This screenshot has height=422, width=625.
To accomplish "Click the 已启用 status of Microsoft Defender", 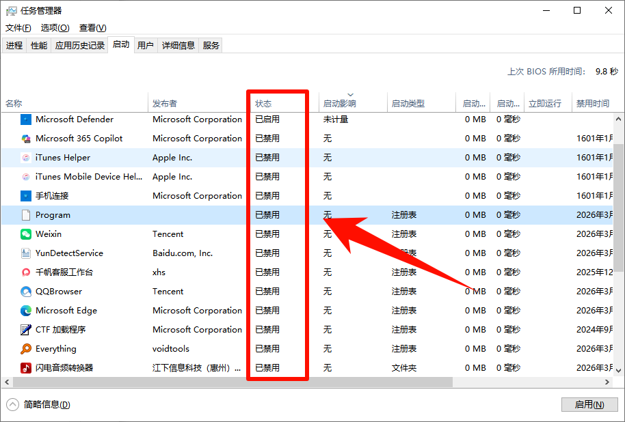I will pyautogui.click(x=267, y=119).
